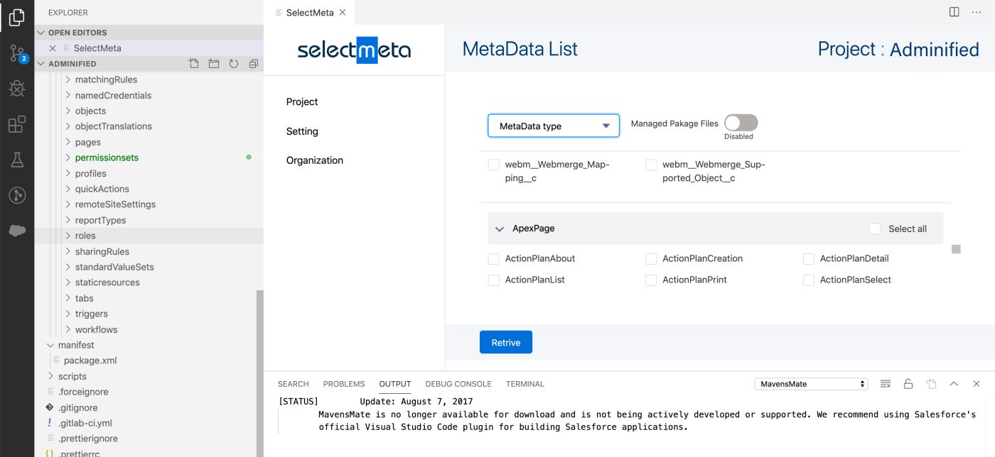995x457 pixels.
Task: Check the ActionPlanAbout checkbox
Action: (x=493, y=259)
